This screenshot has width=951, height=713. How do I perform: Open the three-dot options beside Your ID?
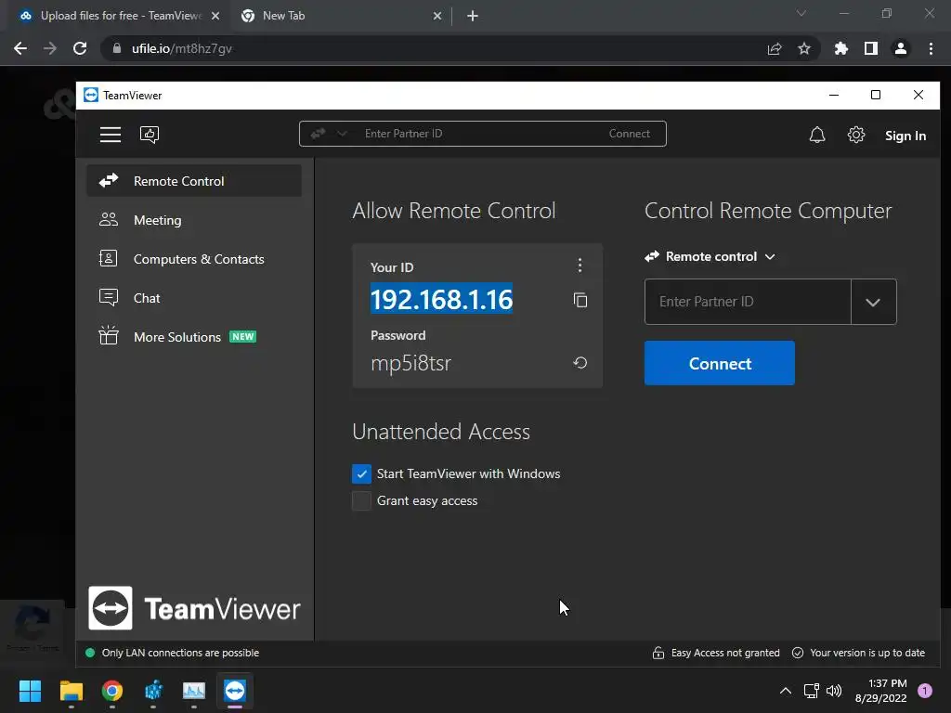pyautogui.click(x=580, y=265)
